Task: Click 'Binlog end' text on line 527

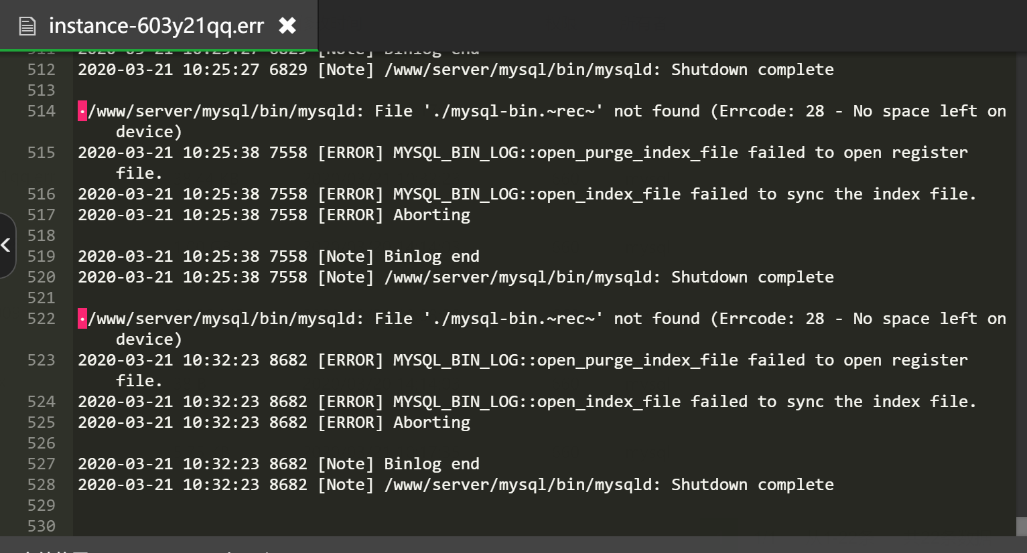Action: (431, 464)
